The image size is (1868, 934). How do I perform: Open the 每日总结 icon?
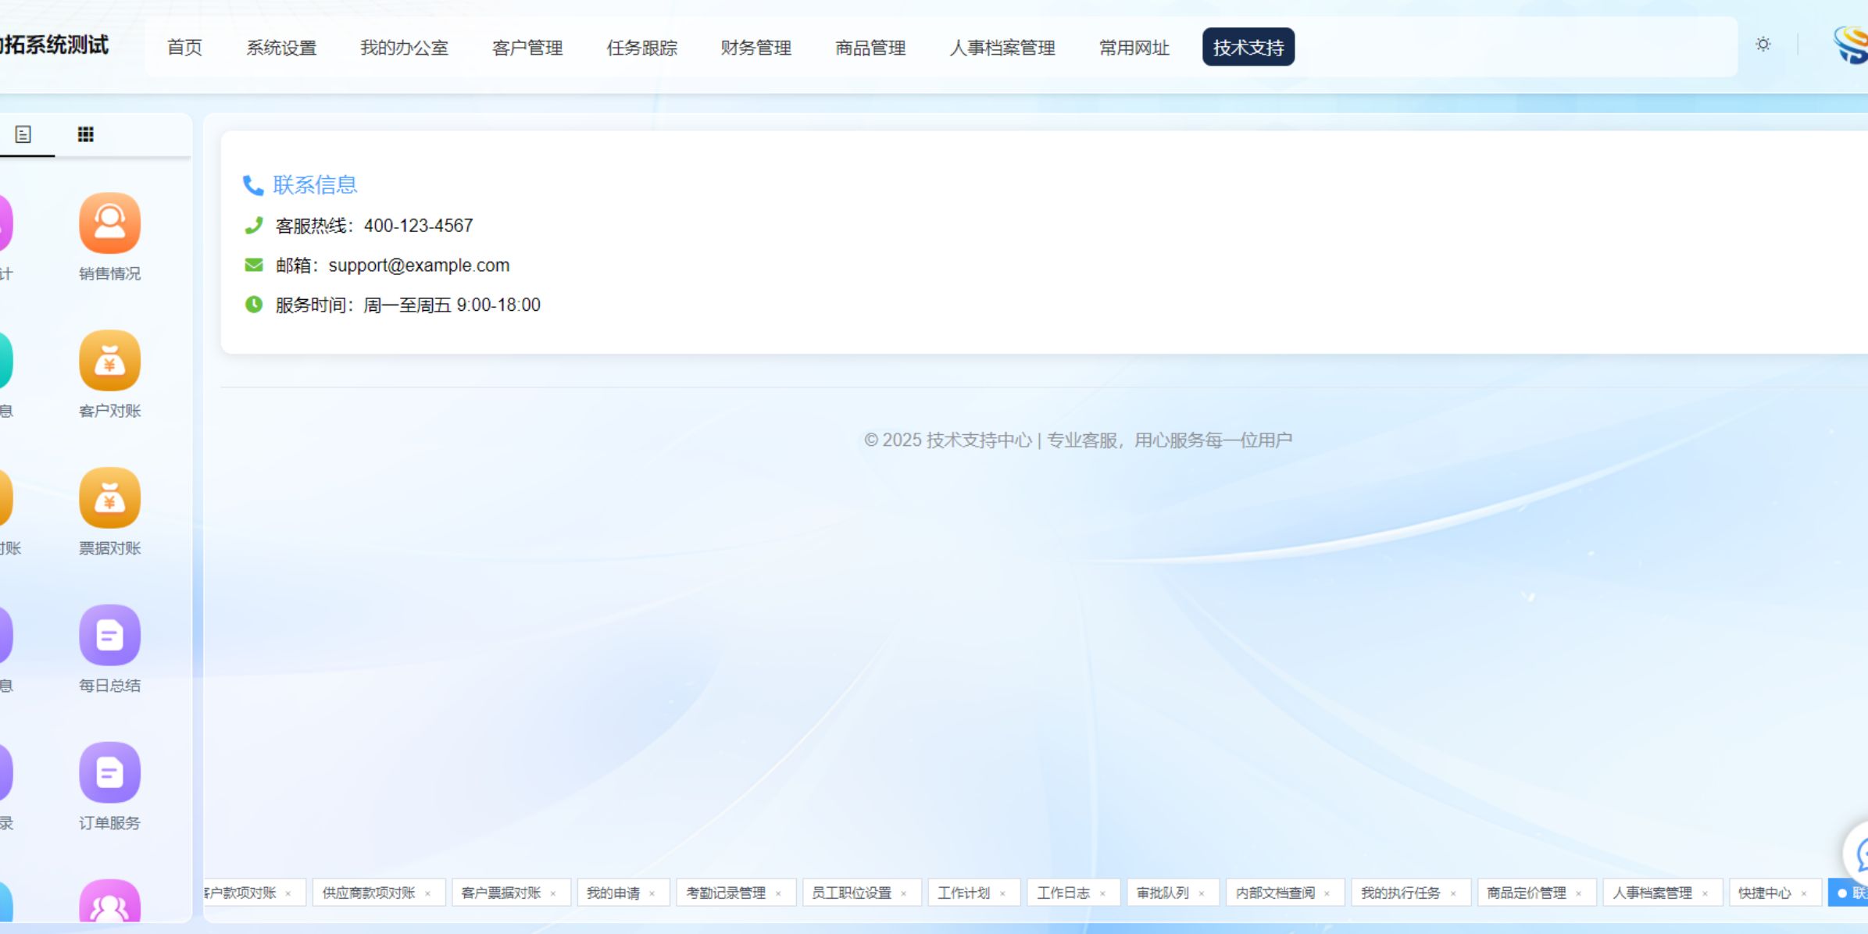click(109, 636)
